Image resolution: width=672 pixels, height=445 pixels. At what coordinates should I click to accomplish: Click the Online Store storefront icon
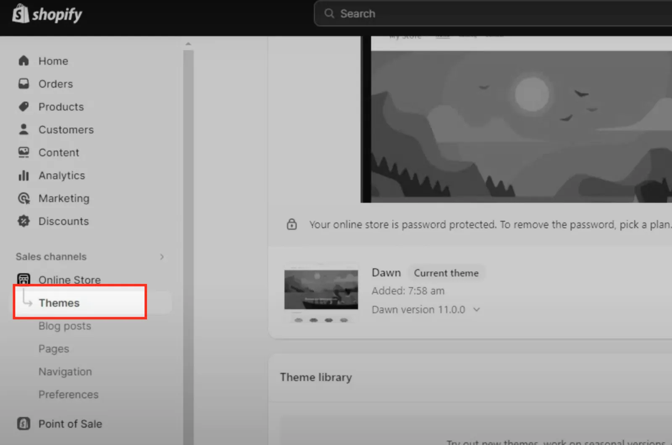(x=24, y=279)
